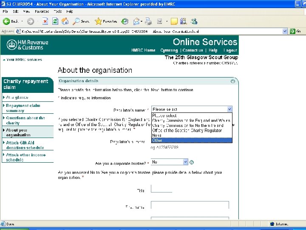This screenshot has width=306, height=230.
Task: Click the First name input field
Action: pos(190,205)
